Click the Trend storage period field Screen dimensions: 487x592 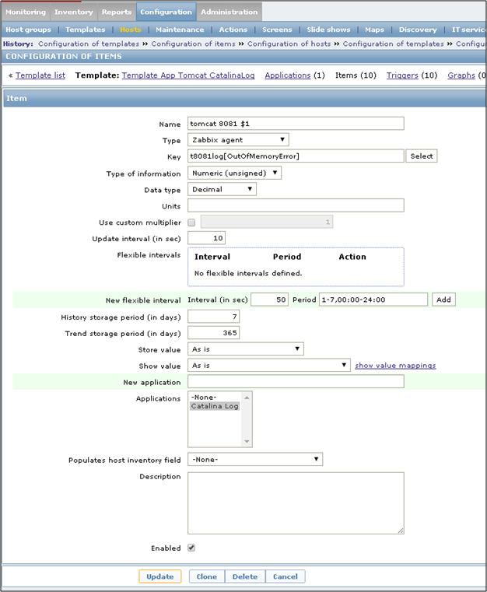[214, 333]
